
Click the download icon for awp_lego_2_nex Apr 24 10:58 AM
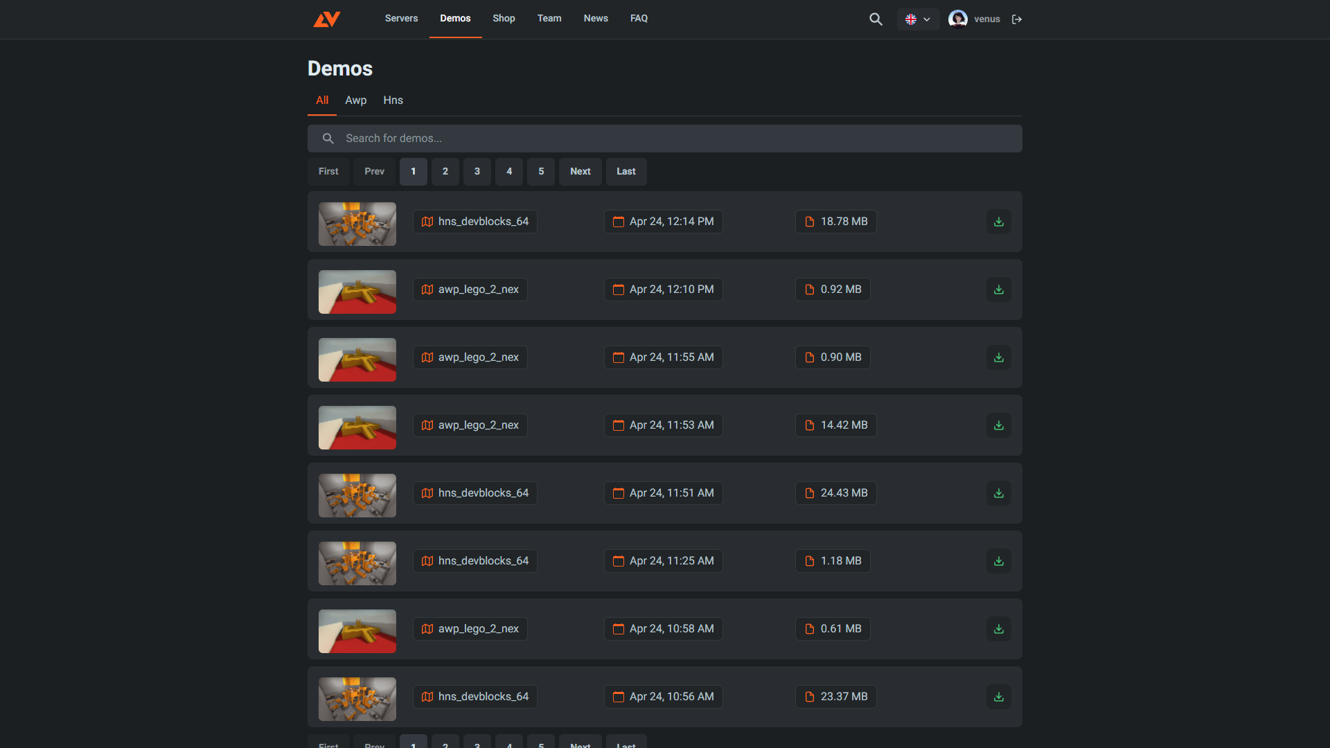[998, 628]
